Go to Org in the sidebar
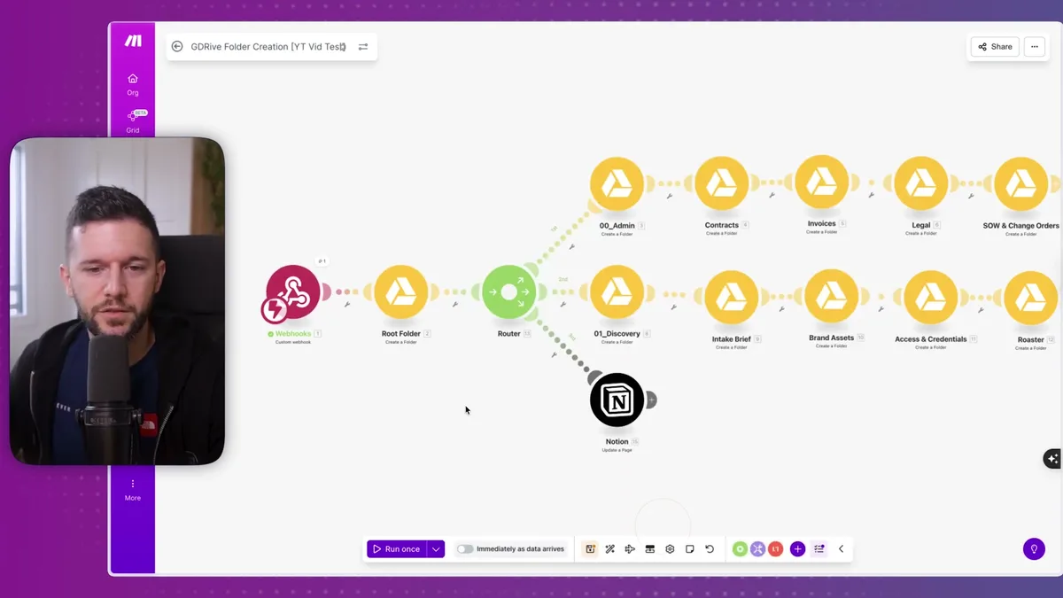Viewport: 1063px width, 598px height. pyautogui.click(x=132, y=84)
